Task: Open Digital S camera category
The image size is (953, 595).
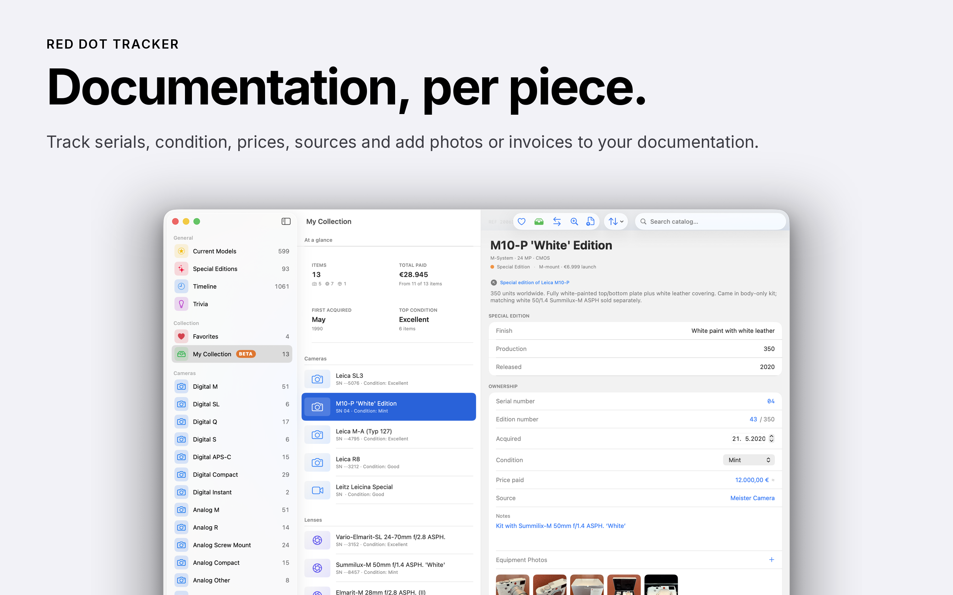Action: (232, 439)
